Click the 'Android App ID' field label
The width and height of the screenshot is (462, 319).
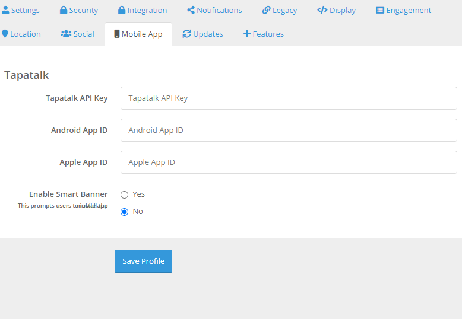pyautogui.click(x=79, y=130)
